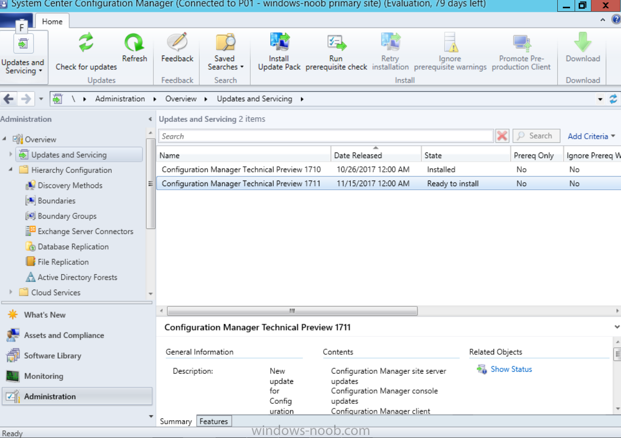621x438 pixels.
Task: Open navigation history dropdown arrow
Action: pos(41,99)
